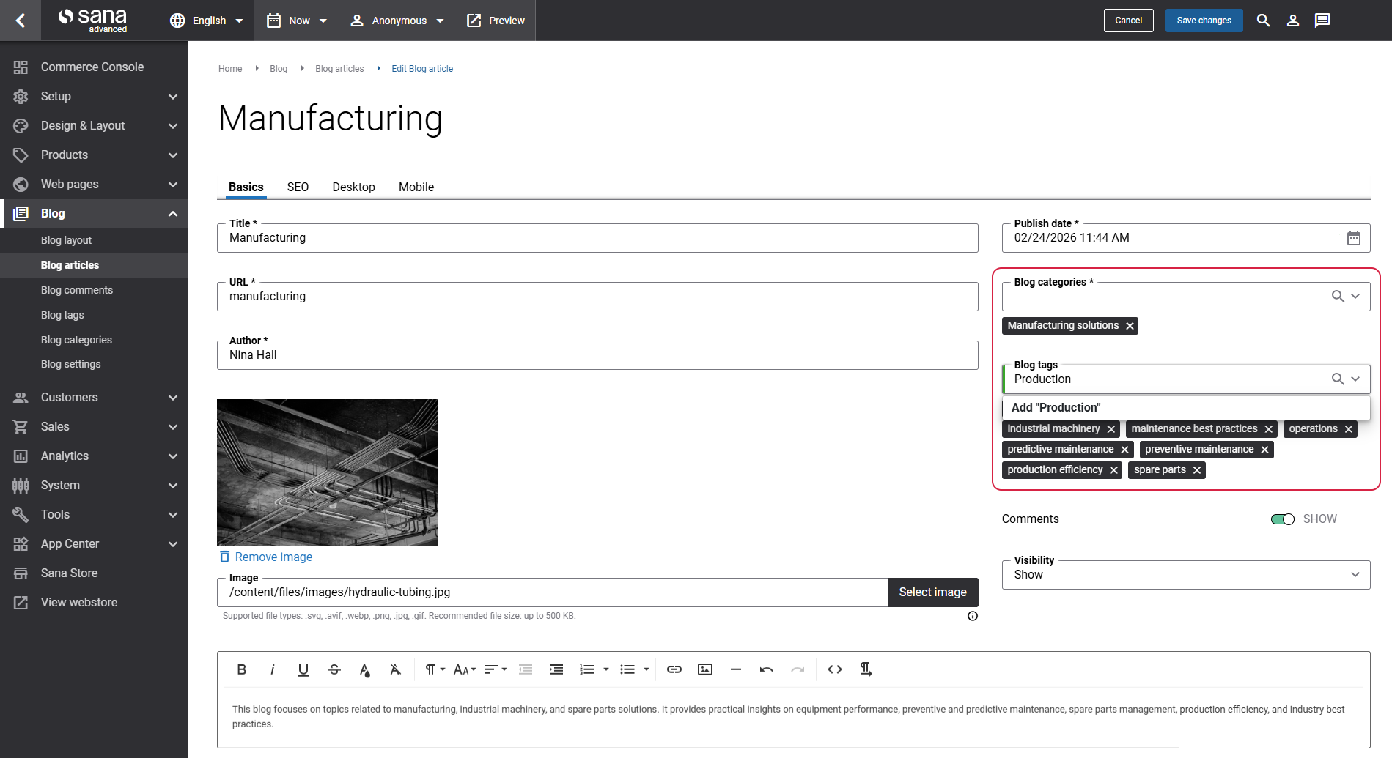Open the Visibility dropdown
The height and width of the screenshot is (758, 1392).
1185,575
